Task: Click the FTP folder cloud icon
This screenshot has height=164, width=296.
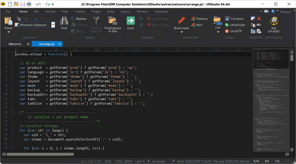Action: pos(218,21)
